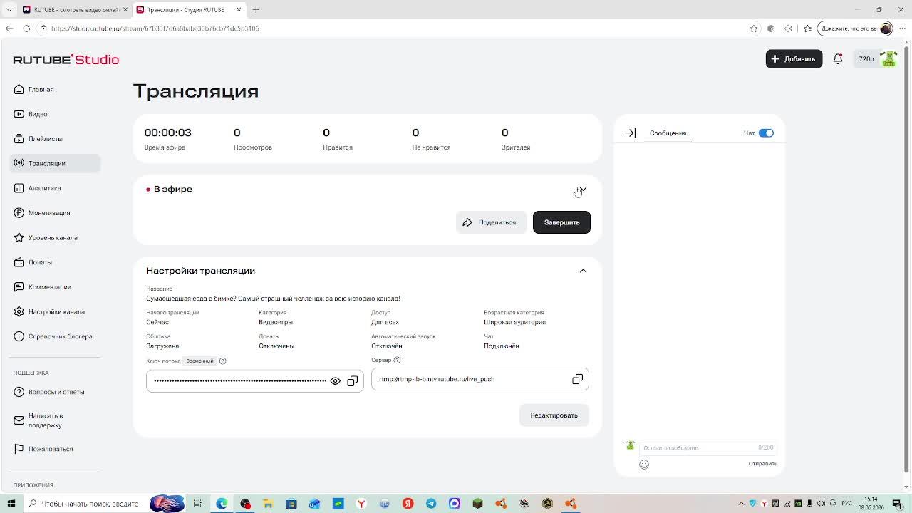Image resolution: width=912 pixels, height=513 pixels.
Task: Click the 720p quality indicator
Action: tap(866, 59)
